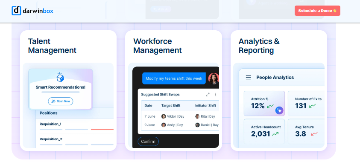Click the Date column header
Viewport: 360px width, 165px height.
coord(148,106)
